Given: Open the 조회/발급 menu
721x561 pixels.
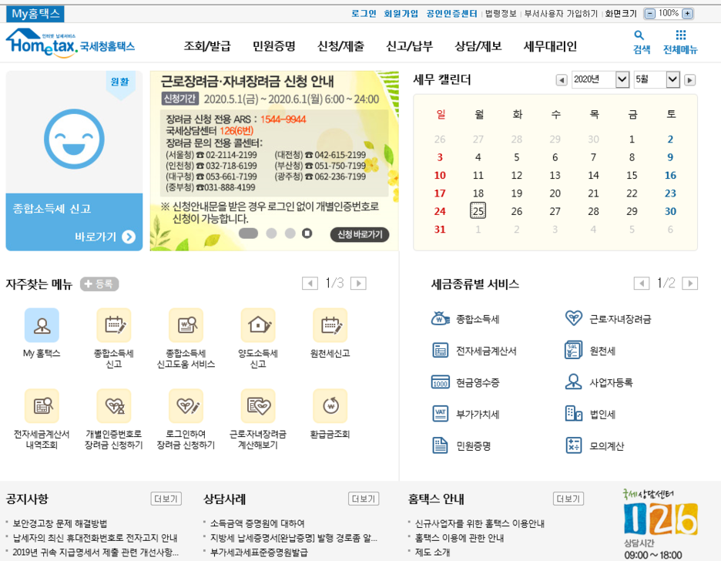Looking at the screenshot, I should click(207, 46).
